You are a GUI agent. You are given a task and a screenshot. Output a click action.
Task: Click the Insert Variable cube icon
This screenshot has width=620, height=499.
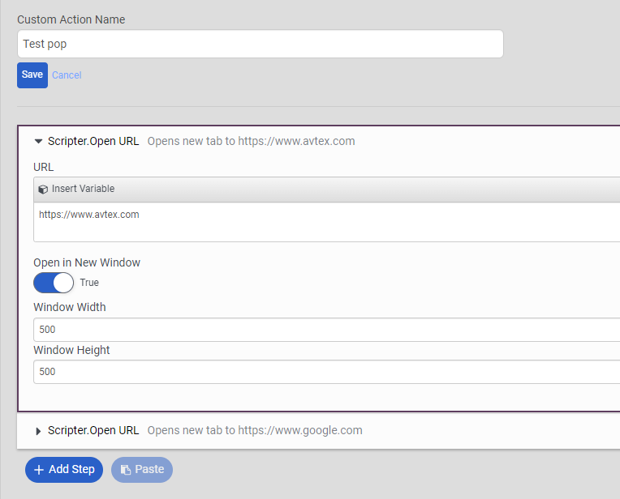43,190
